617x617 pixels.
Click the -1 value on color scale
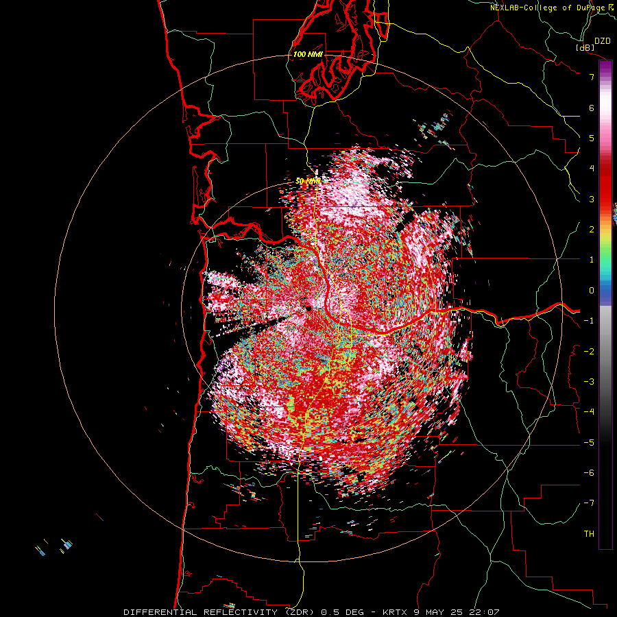pos(589,321)
